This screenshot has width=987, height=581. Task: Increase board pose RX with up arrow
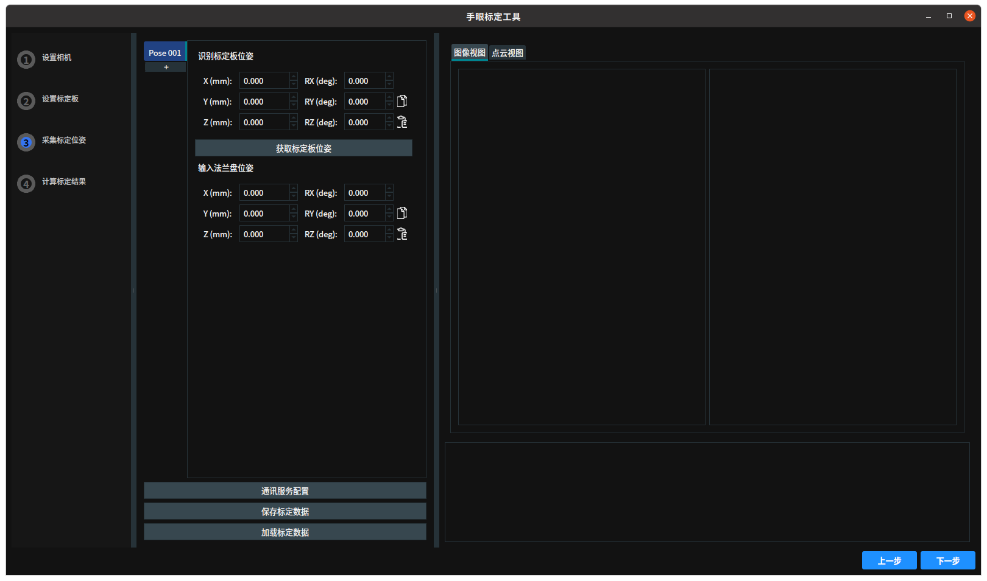[389, 77]
